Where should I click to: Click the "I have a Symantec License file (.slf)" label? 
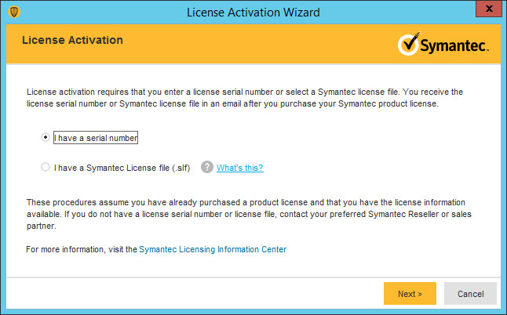pyautogui.click(x=122, y=168)
